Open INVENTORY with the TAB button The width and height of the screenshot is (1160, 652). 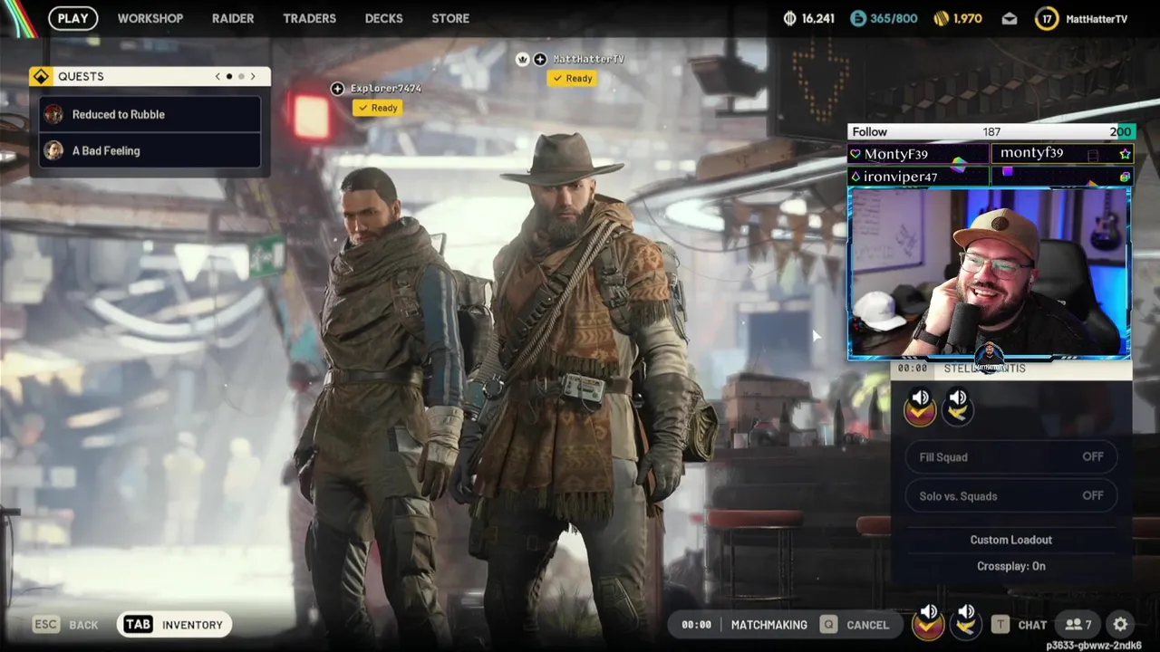pyautogui.click(x=174, y=625)
